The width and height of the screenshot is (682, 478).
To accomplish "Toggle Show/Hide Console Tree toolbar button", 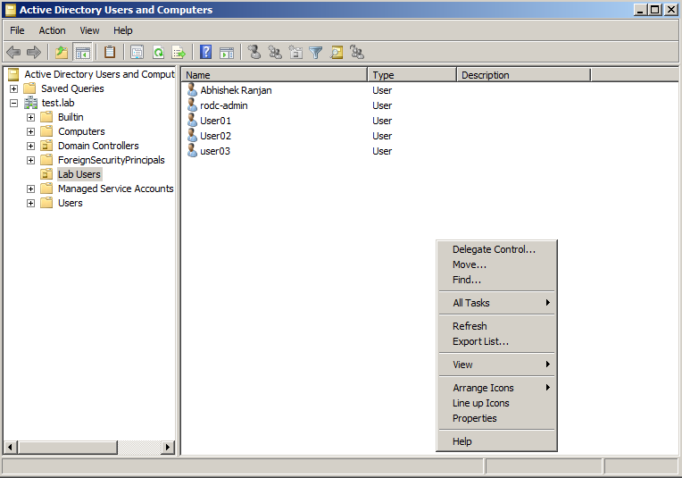I will [83, 52].
